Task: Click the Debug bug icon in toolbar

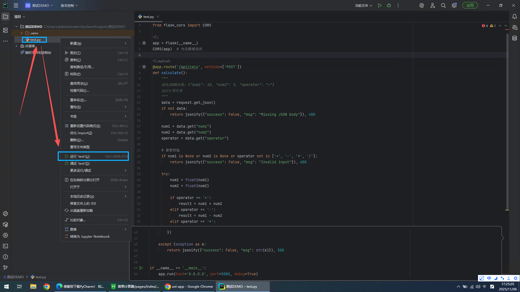Action: tap(389, 5)
